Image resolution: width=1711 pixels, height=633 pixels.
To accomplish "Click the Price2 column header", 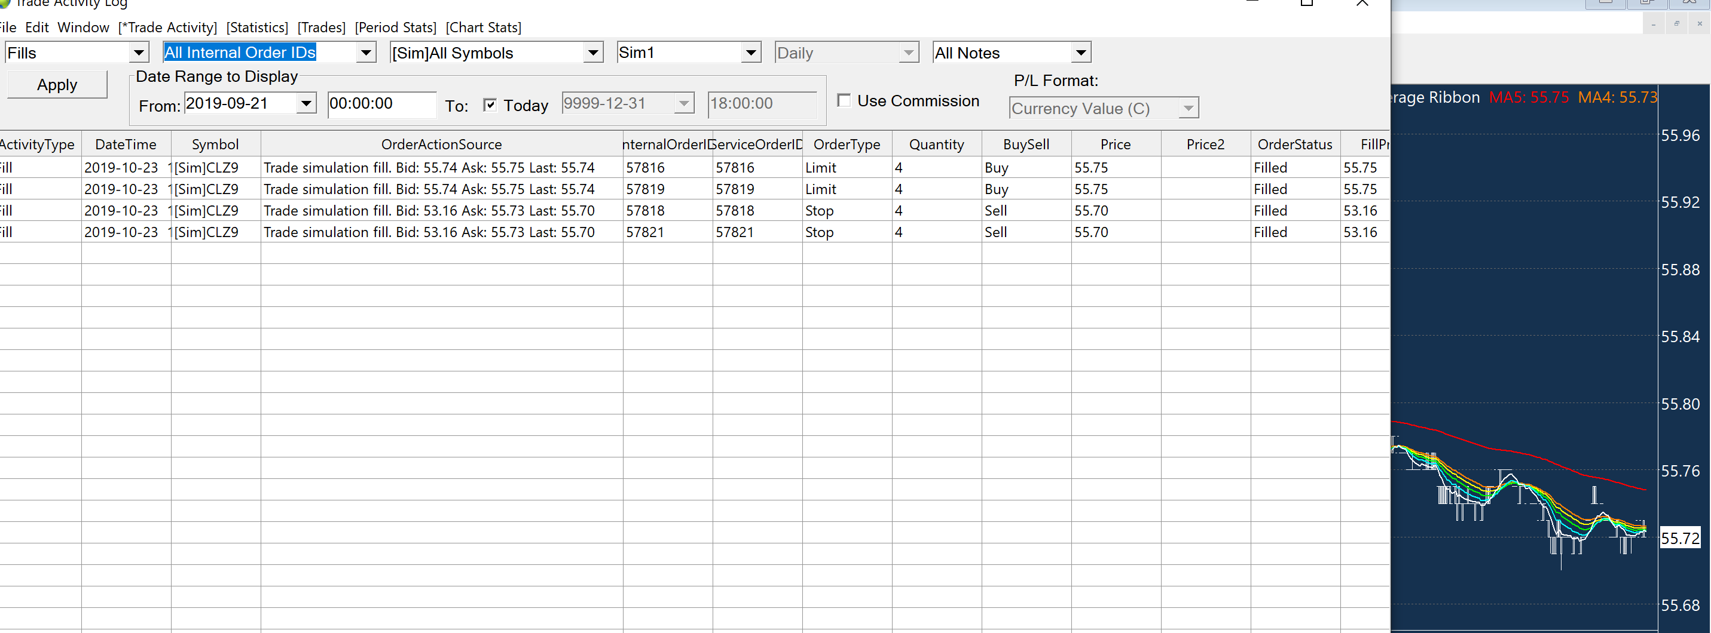I will [x=1206, y=144].
